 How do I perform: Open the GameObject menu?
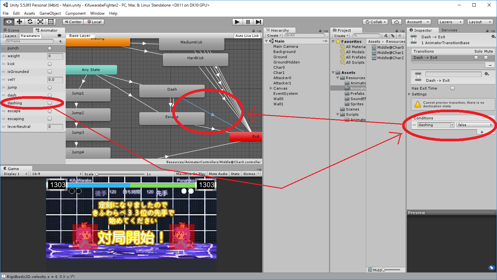click(50, 13)
